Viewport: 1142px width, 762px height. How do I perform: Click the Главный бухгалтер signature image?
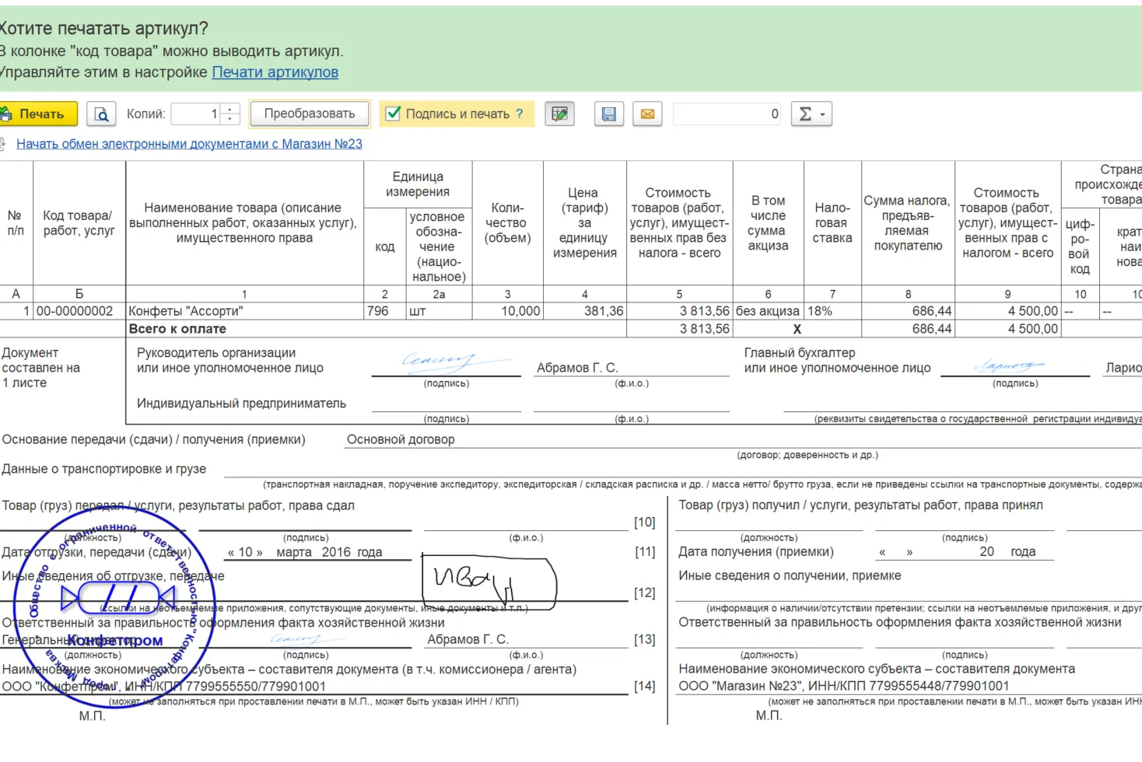click(1008, 365)
